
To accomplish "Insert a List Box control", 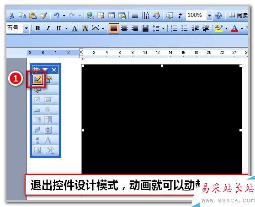I will [37, 120].
